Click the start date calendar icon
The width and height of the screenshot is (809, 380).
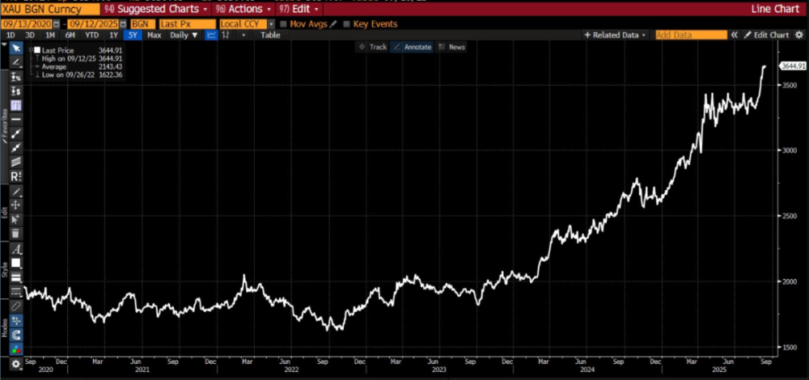(x=56, y=23)
